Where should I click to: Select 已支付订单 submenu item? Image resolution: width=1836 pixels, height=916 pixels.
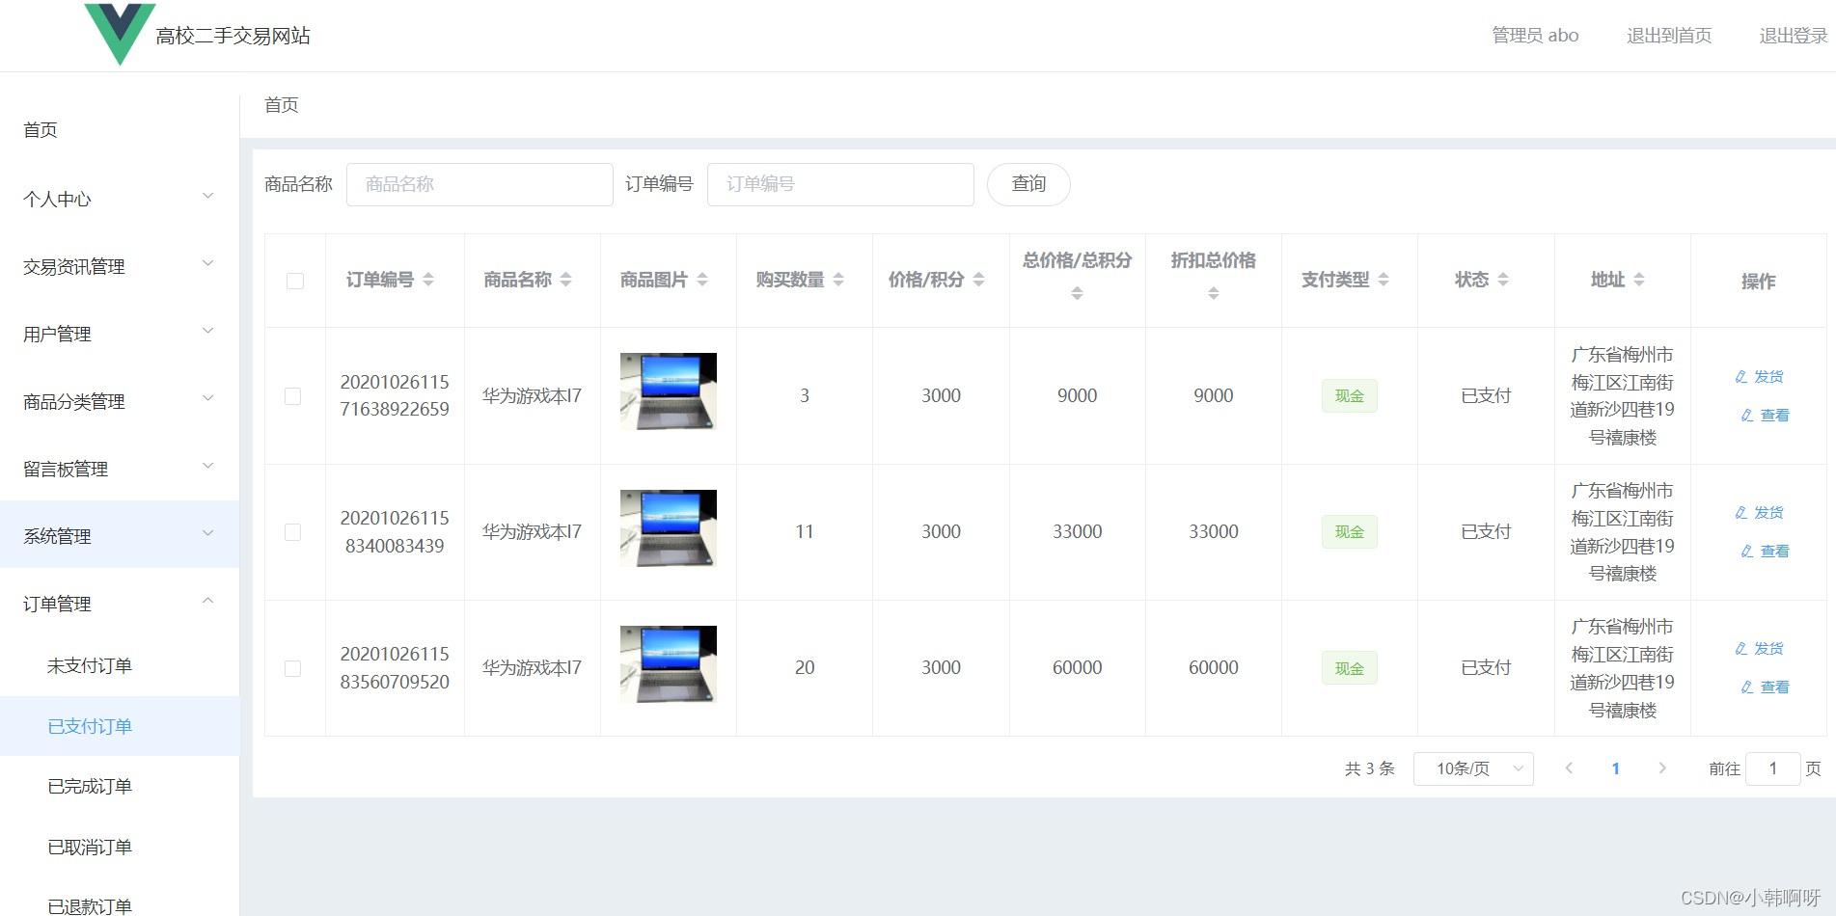point(120,726)
